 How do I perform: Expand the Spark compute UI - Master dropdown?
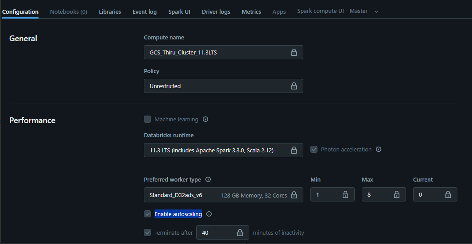(337, 11)
